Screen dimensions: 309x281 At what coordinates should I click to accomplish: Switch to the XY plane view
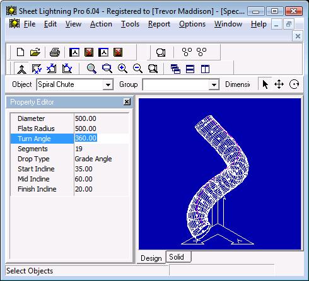click(37, 69)
